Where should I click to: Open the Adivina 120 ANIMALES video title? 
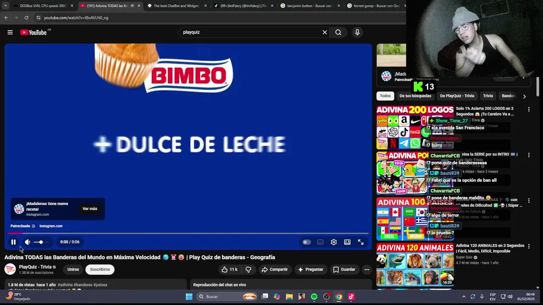click(490, 248)
